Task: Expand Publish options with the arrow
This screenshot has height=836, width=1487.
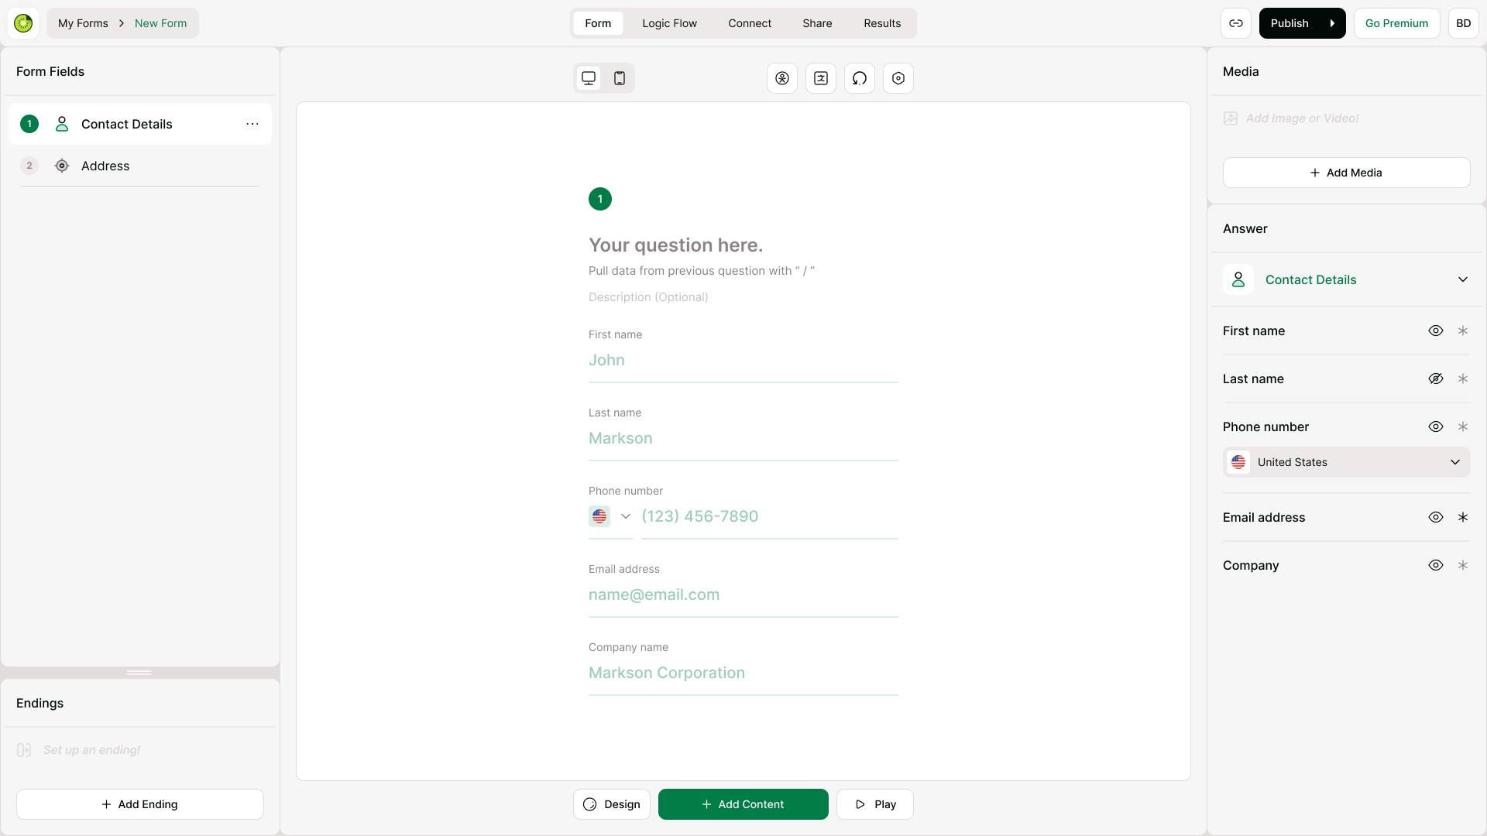Action: click(x=1333, y=23)
